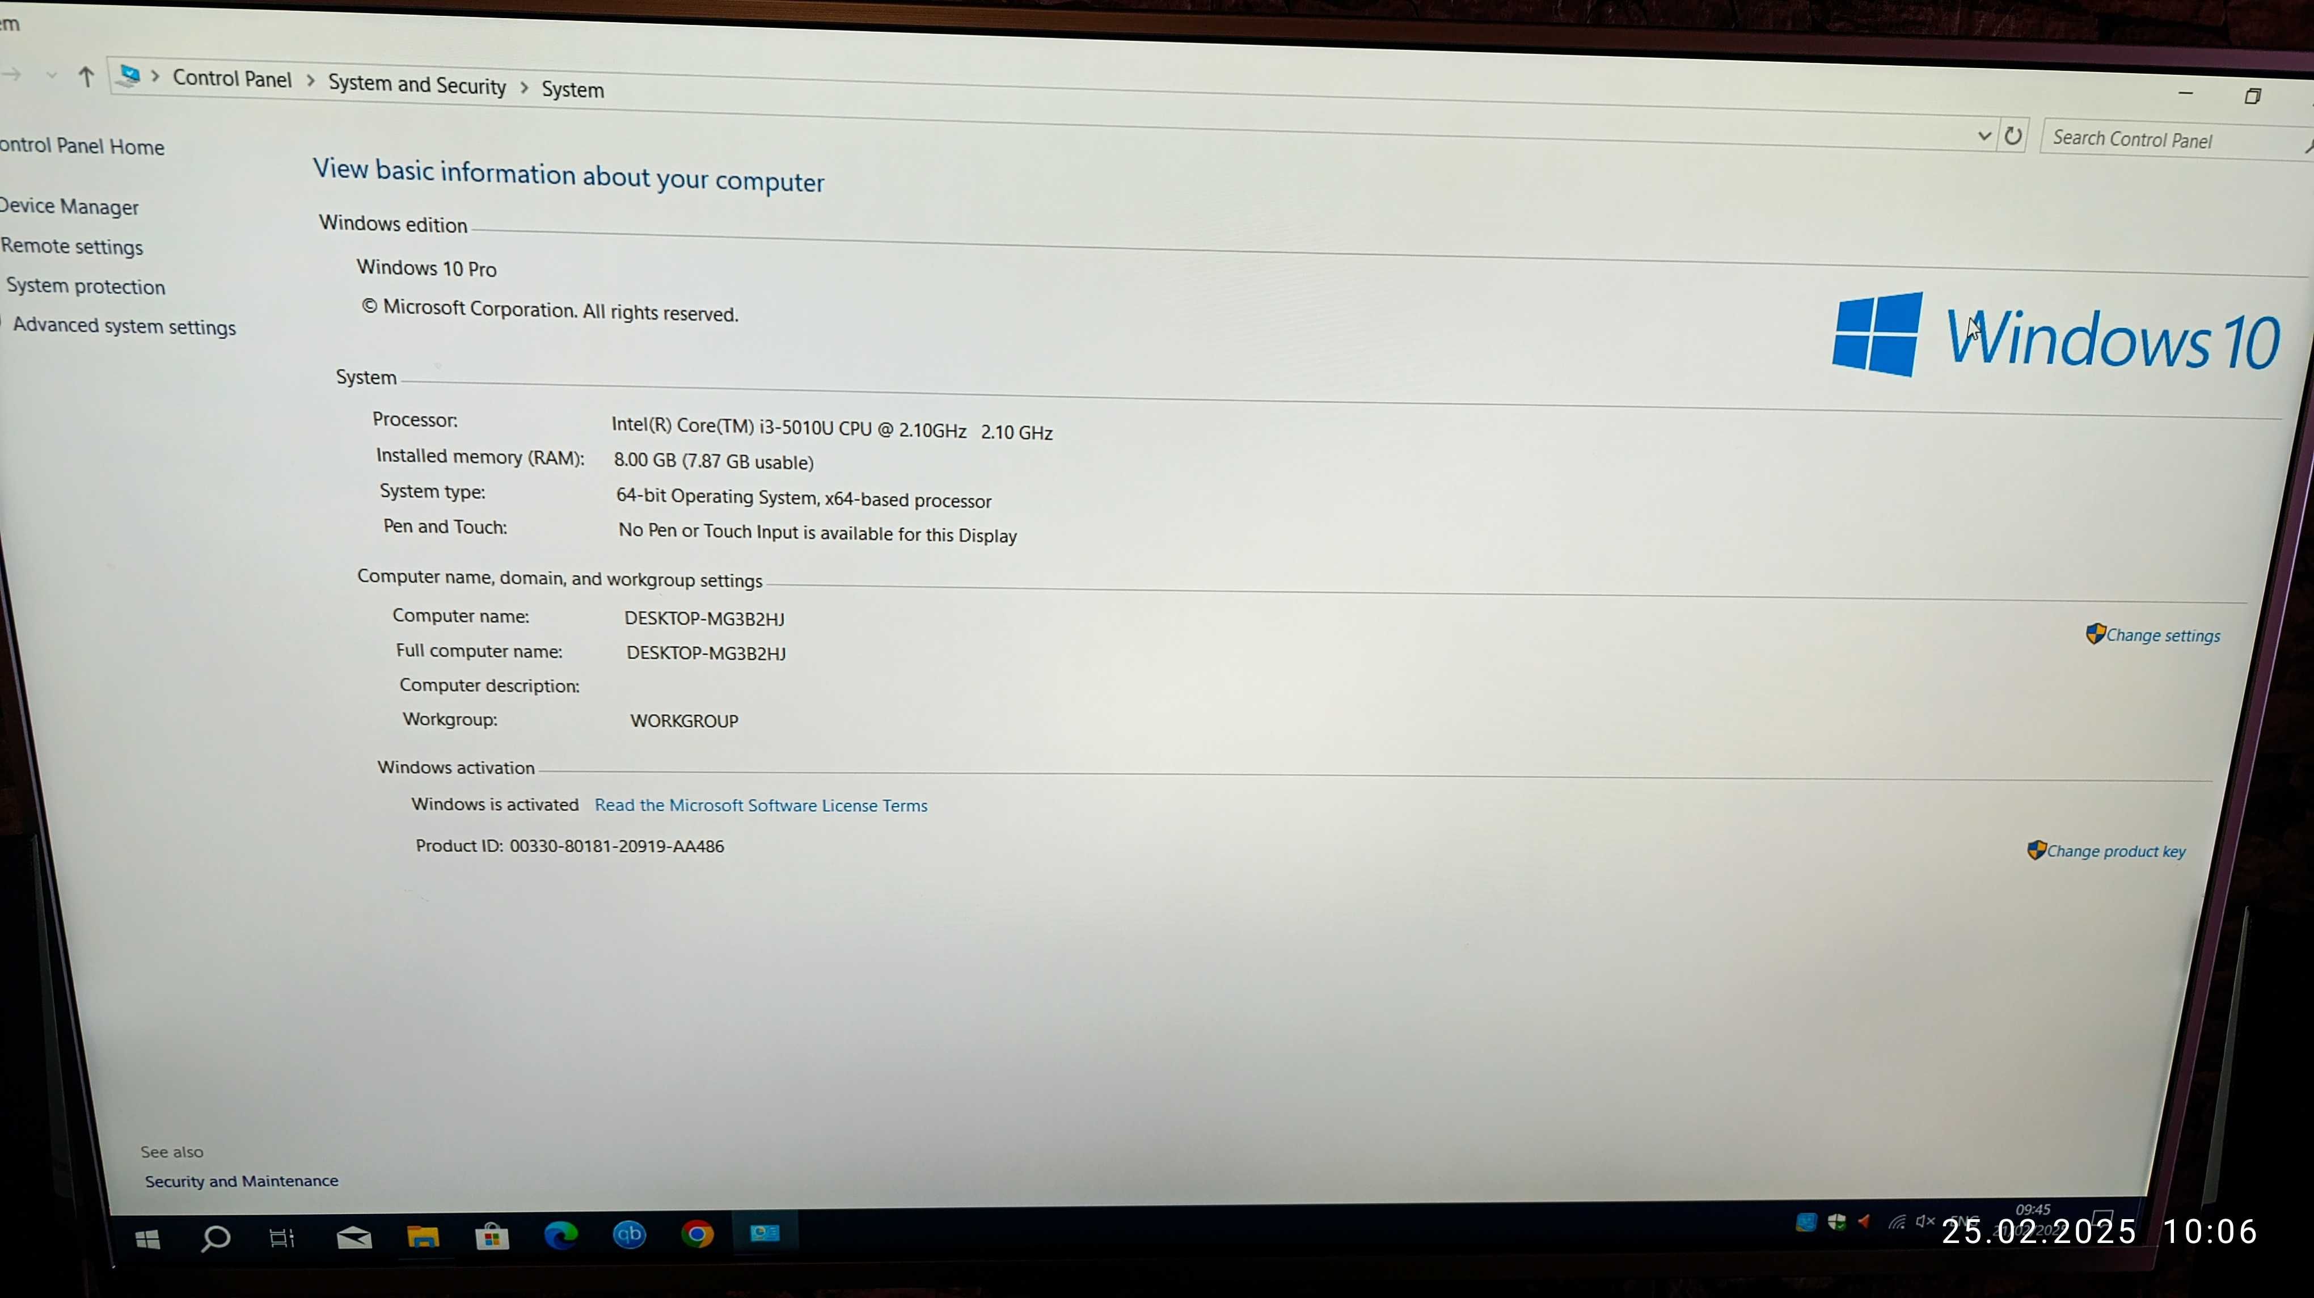Open the Windows Start menu
The image size is (2314, 1298).
coord(147,1240)
